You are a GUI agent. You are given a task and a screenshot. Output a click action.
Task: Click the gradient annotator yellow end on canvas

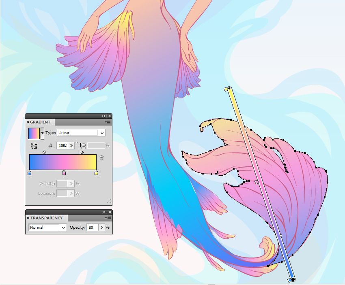(229, 88)
